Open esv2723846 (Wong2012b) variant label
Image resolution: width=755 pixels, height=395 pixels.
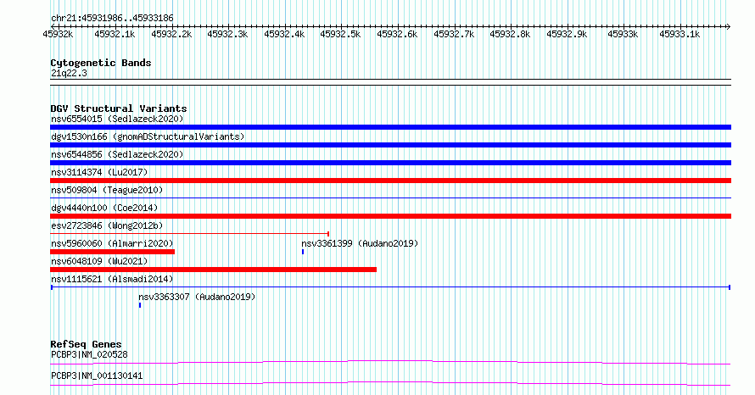(x=107, y=225)
